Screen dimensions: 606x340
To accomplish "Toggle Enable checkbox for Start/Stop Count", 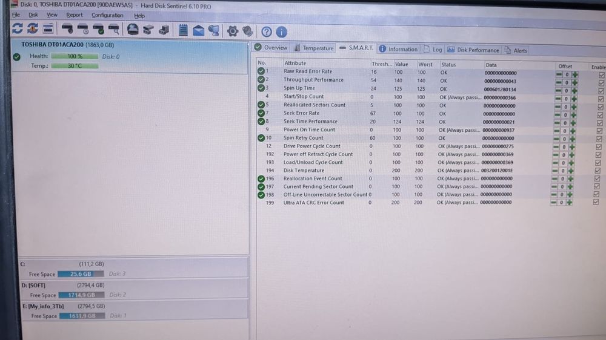I will tap(601, 99).
